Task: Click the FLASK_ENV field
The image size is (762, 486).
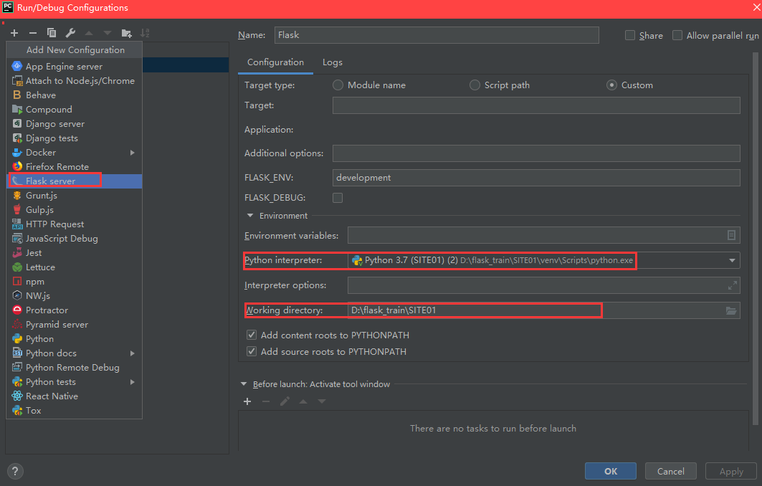Action: point(536,177)
